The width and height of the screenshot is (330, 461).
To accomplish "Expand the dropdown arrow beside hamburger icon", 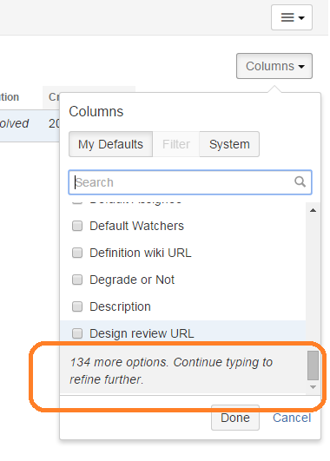I will (301, 18).
